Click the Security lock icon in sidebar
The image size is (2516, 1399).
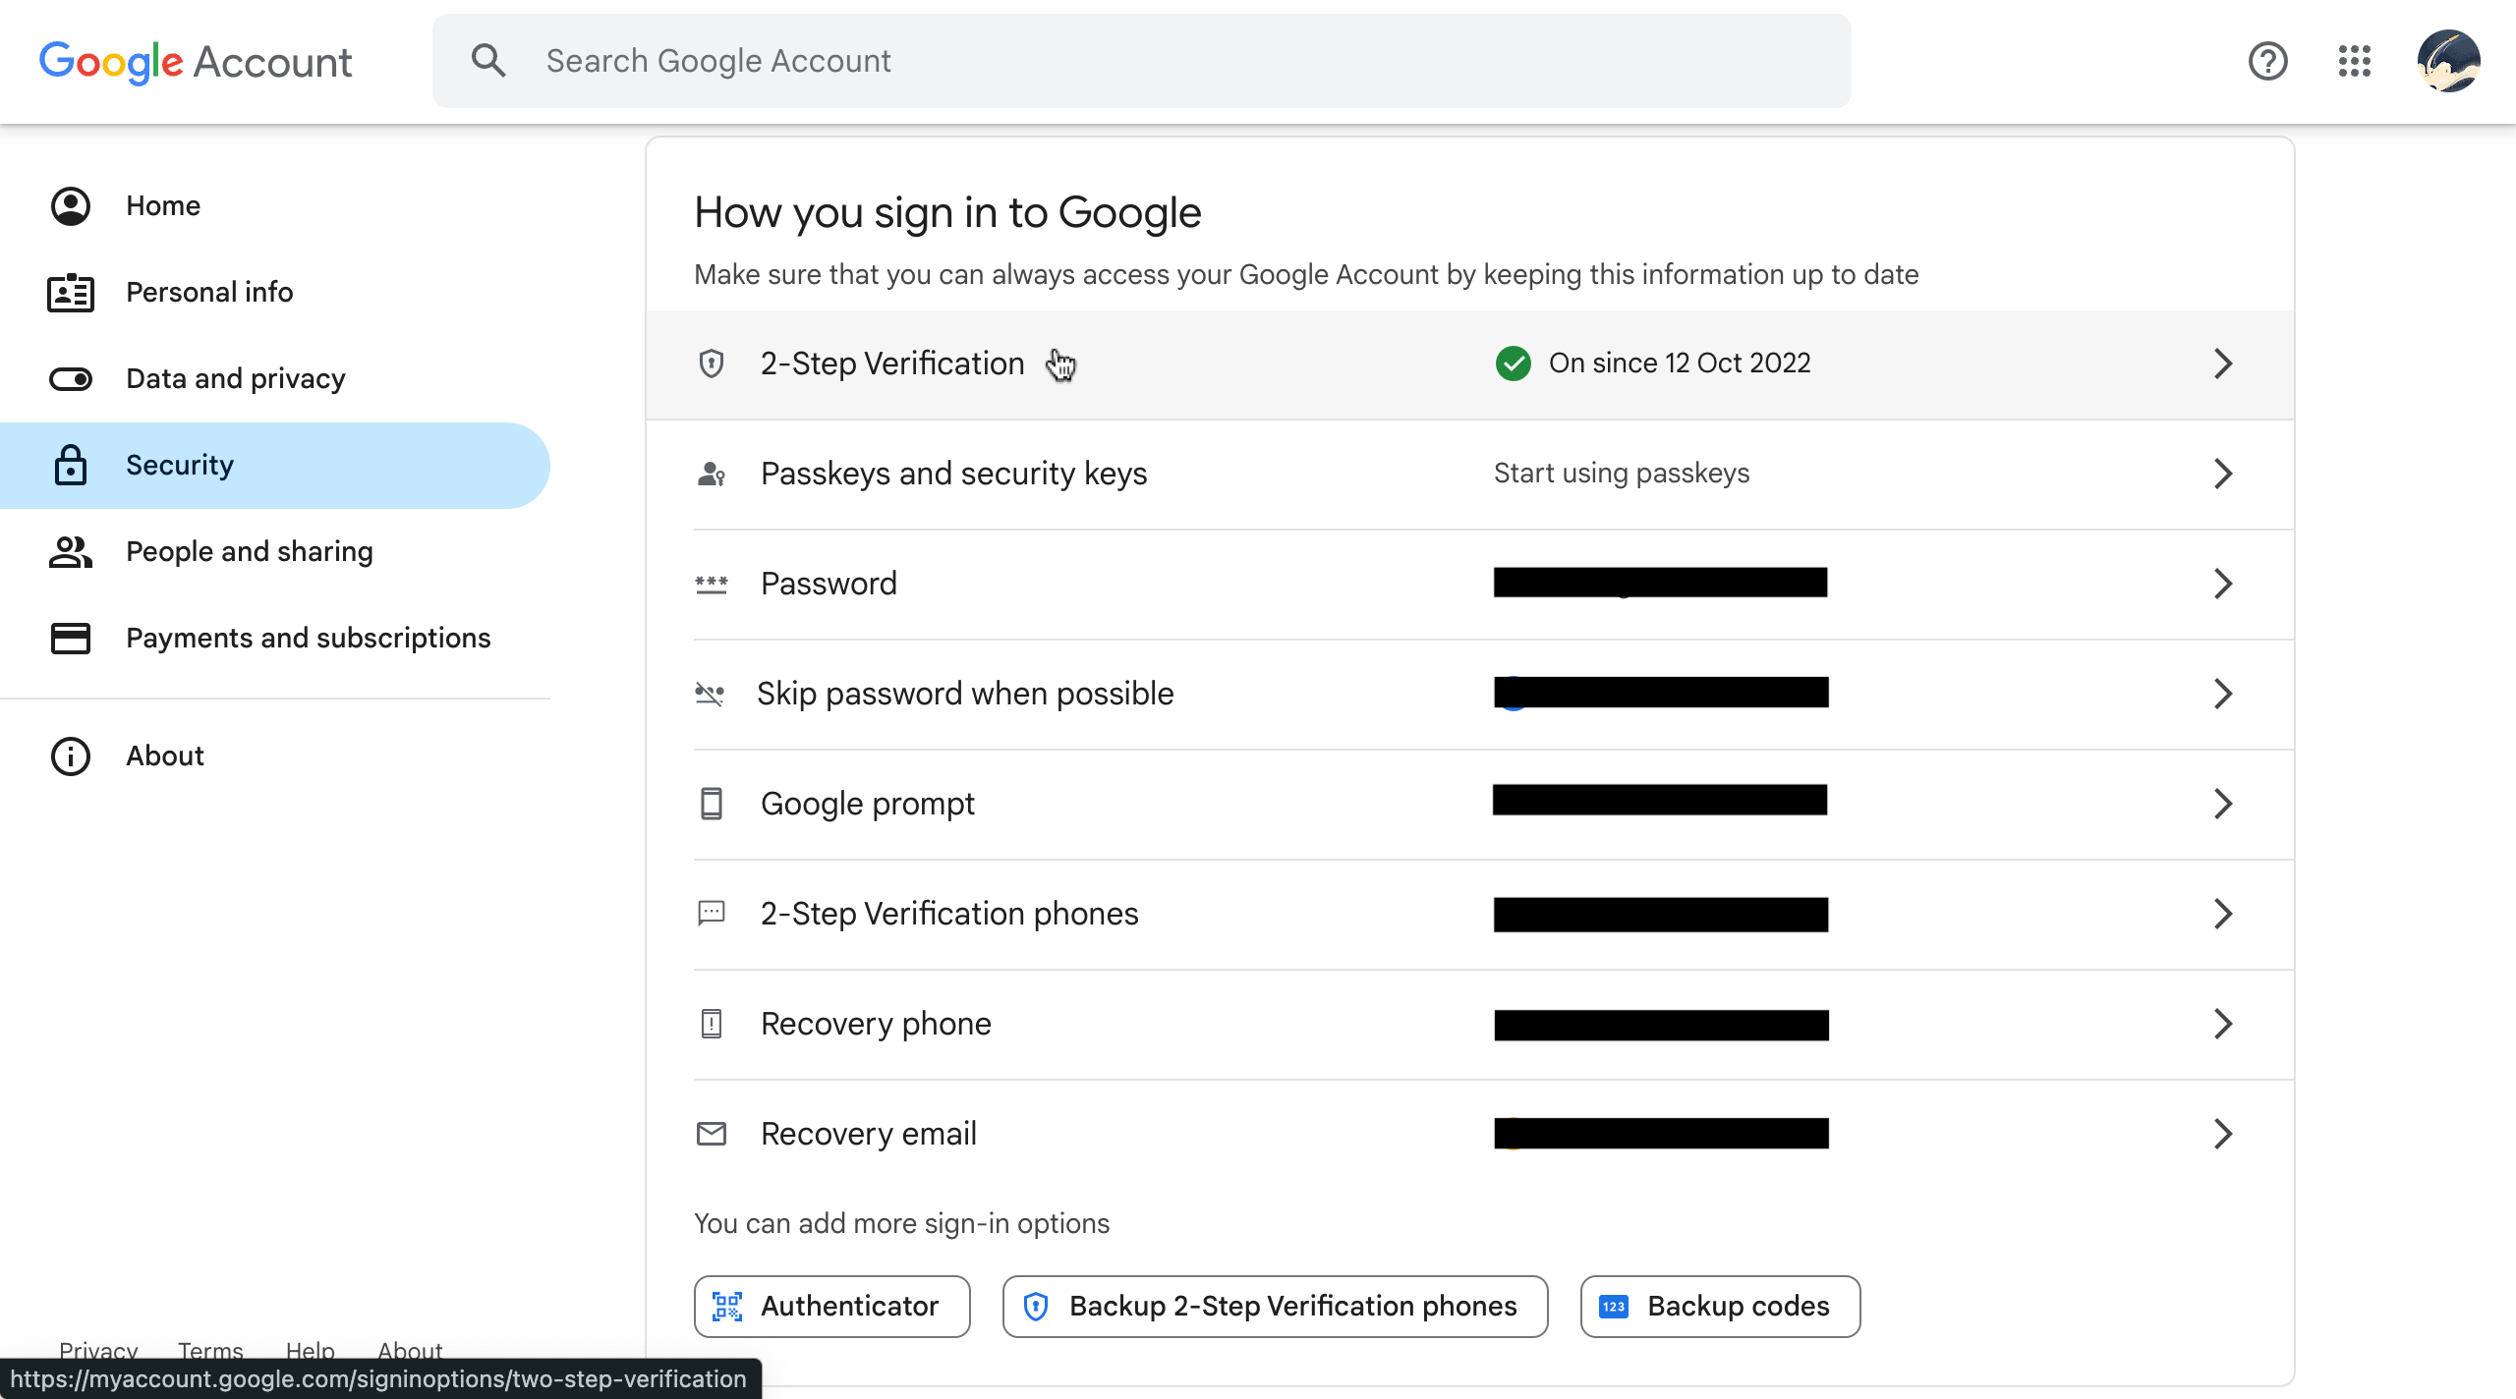point(71,465)
